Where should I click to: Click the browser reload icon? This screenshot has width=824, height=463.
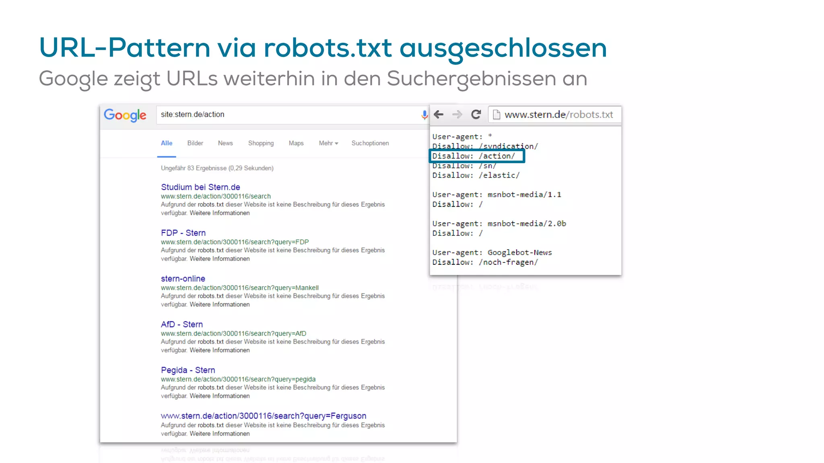click(476, 115)
